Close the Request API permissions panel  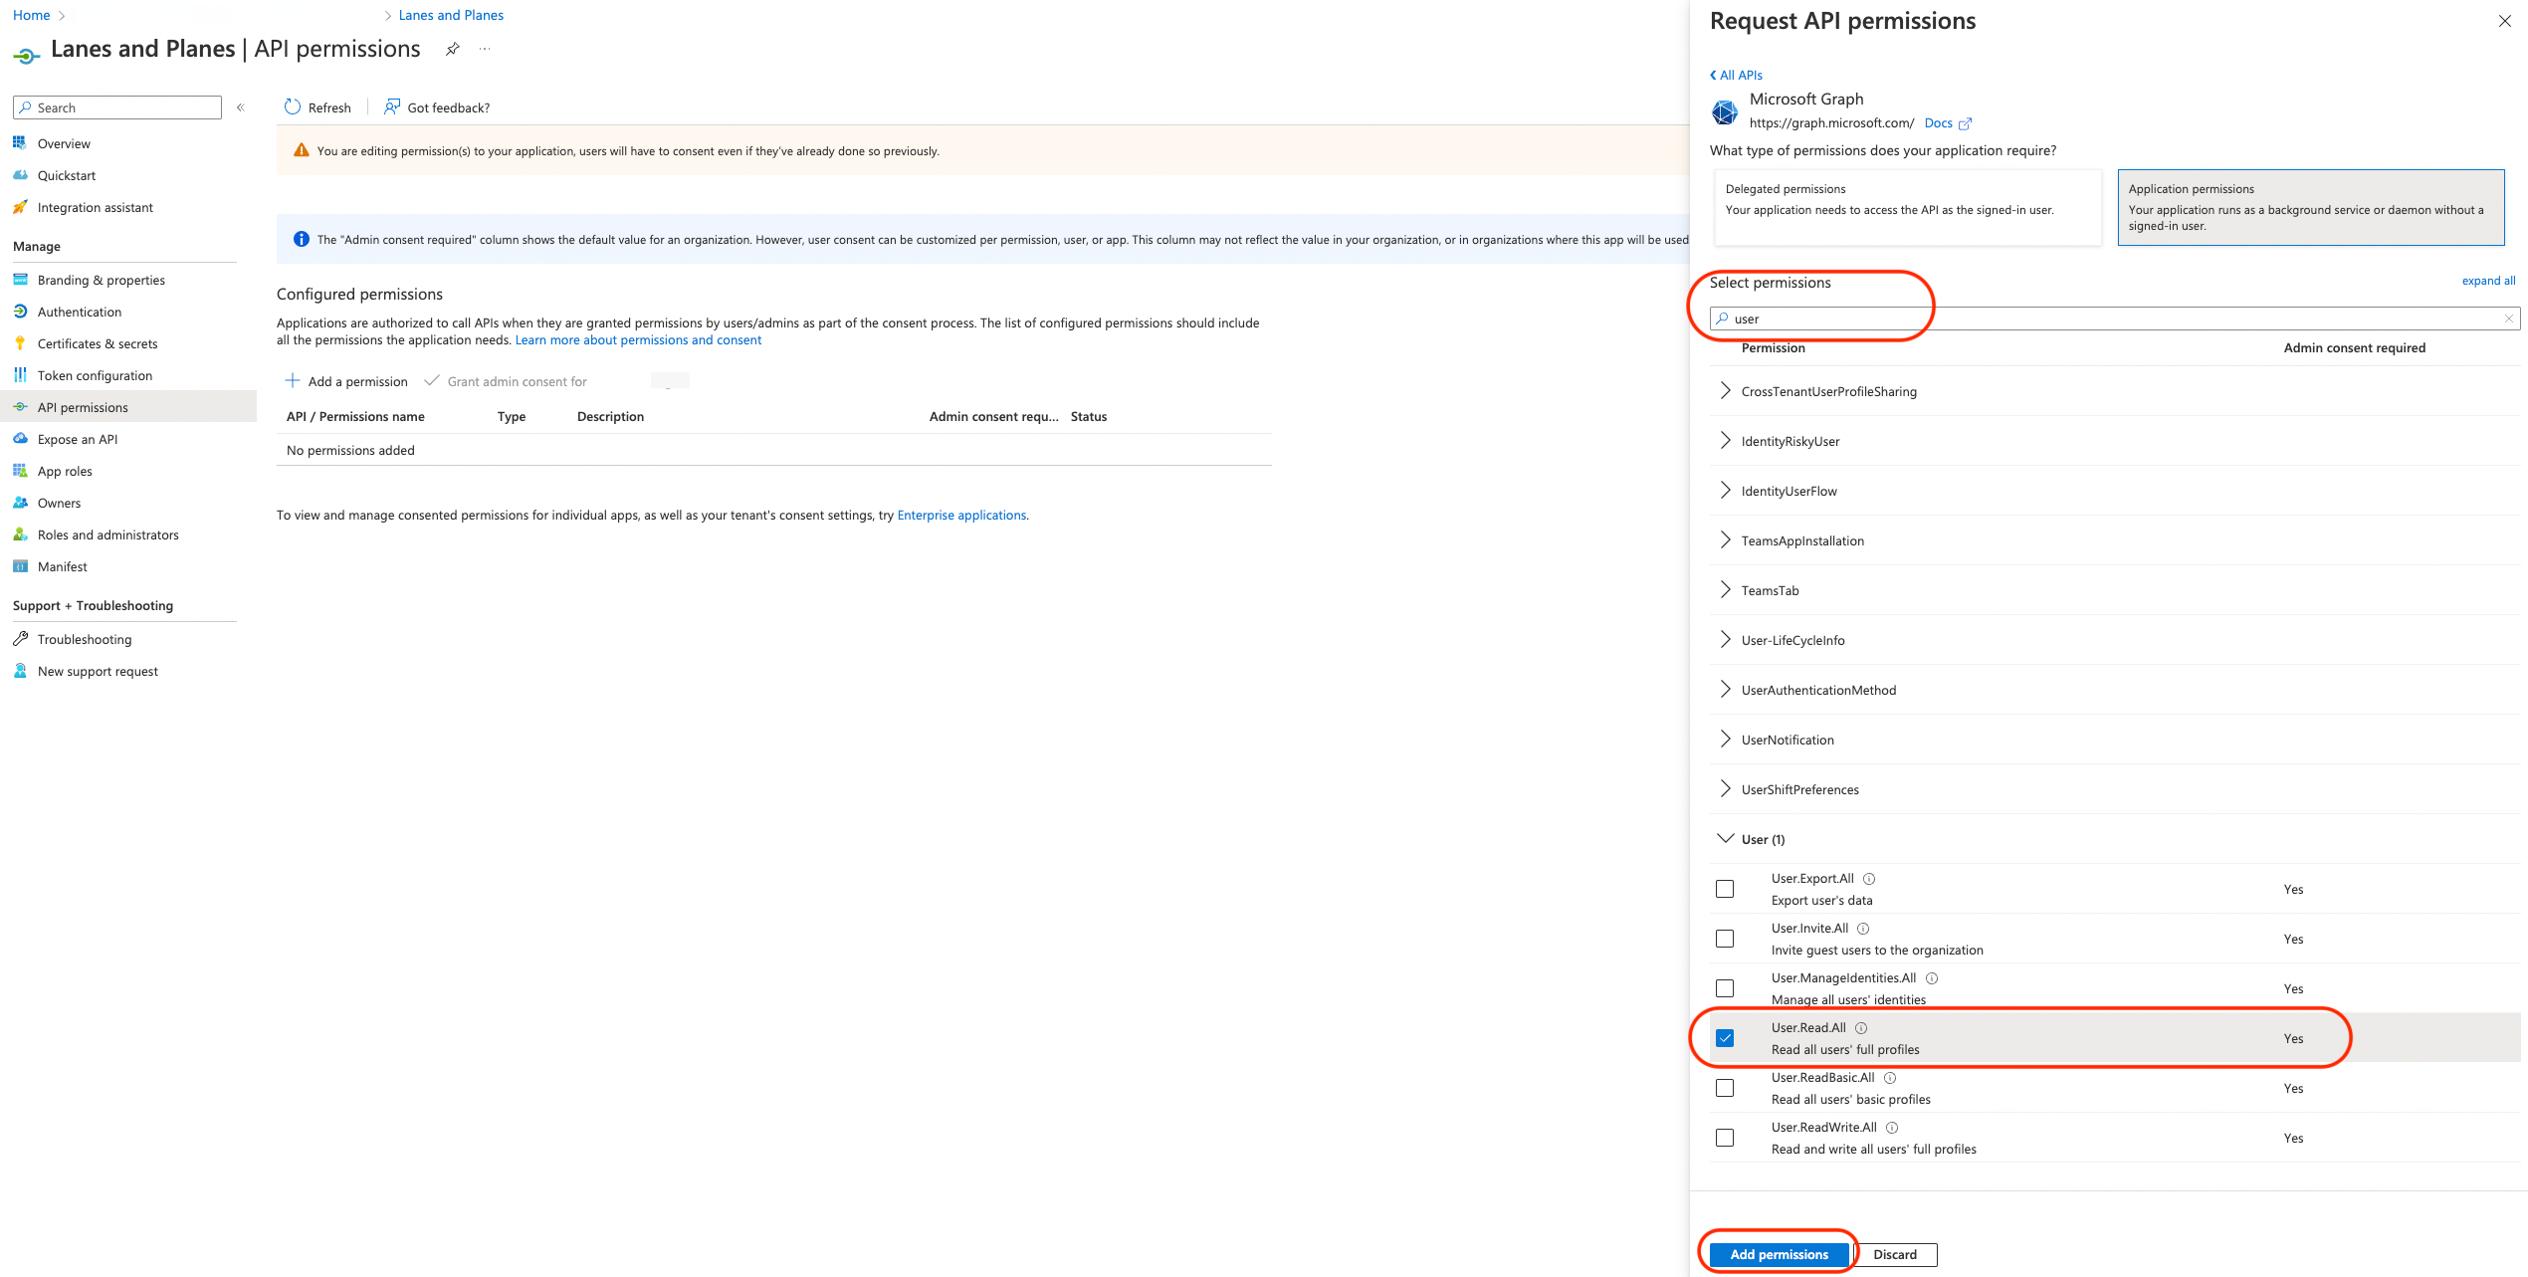coord(2504,21)
